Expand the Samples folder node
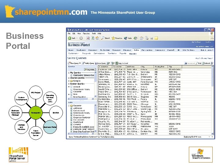 69,81
